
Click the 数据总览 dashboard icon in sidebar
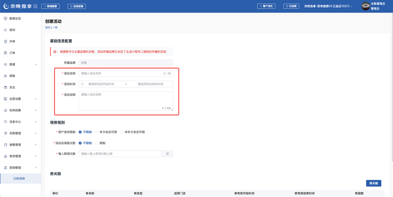5,18
